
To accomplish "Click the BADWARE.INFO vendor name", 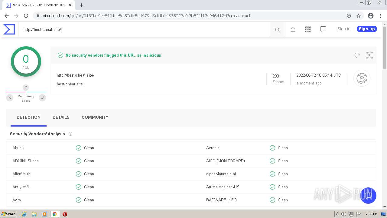I will point(221,200).
